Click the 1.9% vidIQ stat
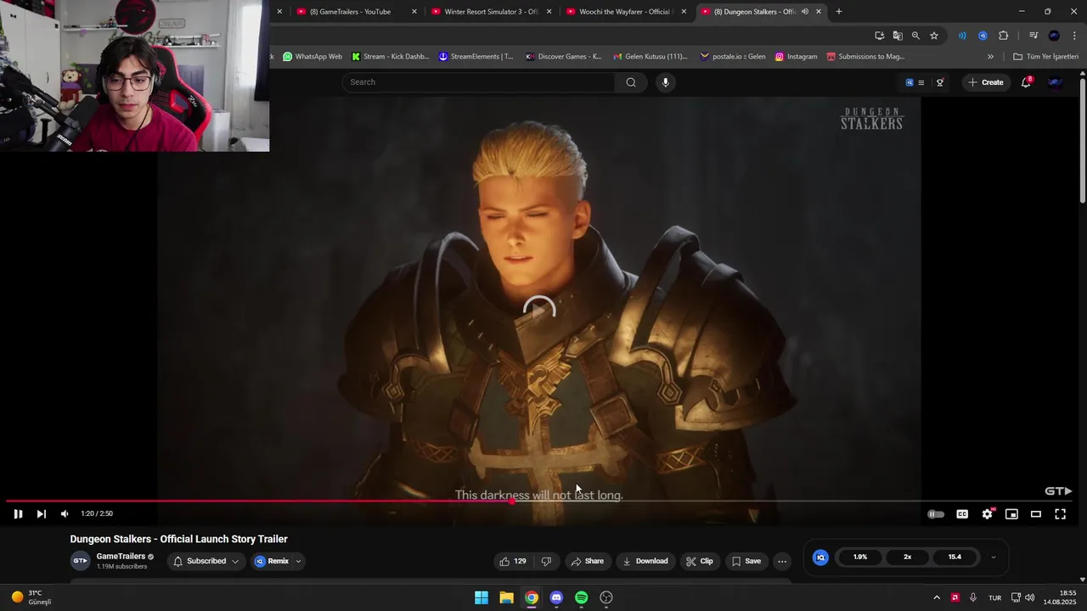1087x611 pixels. (x=860, y=558)
